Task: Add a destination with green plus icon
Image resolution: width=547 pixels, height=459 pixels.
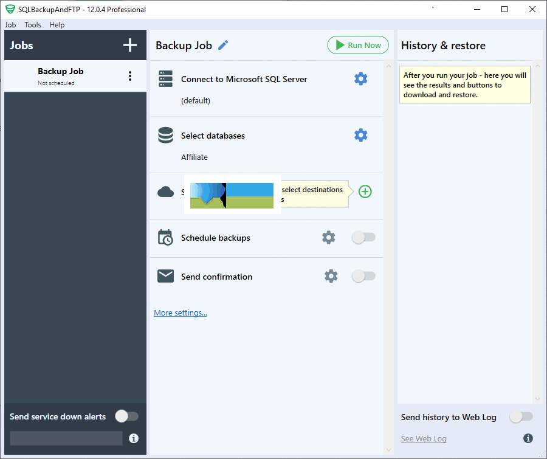Action: click(x=365, y=192)
